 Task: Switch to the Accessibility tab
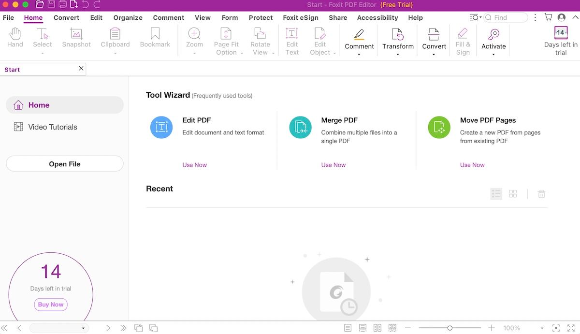coord(377,17)
